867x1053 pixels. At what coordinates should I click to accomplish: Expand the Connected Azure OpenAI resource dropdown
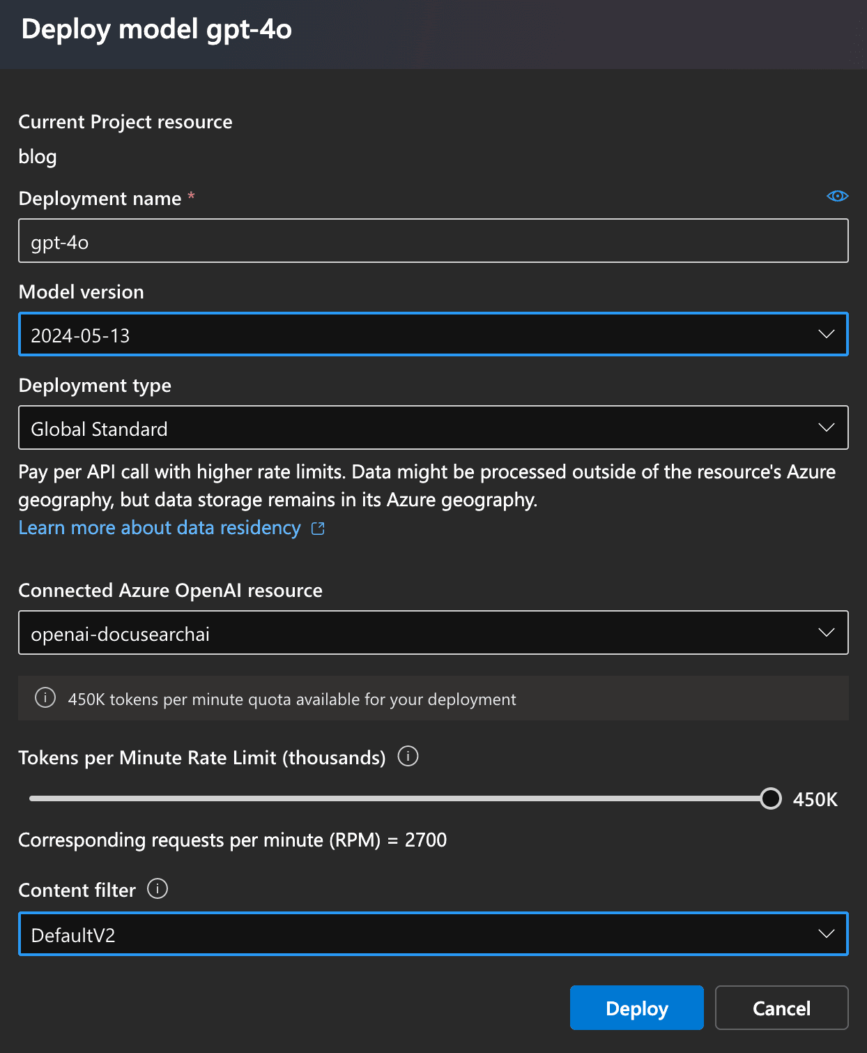tap(418, 633)
